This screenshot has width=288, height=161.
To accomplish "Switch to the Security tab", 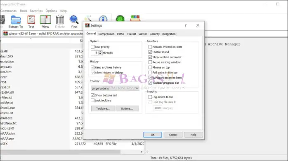I will 155,34.
